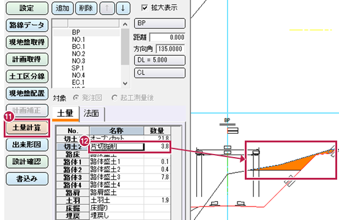Open the DL = 5.000 selector

160,60
